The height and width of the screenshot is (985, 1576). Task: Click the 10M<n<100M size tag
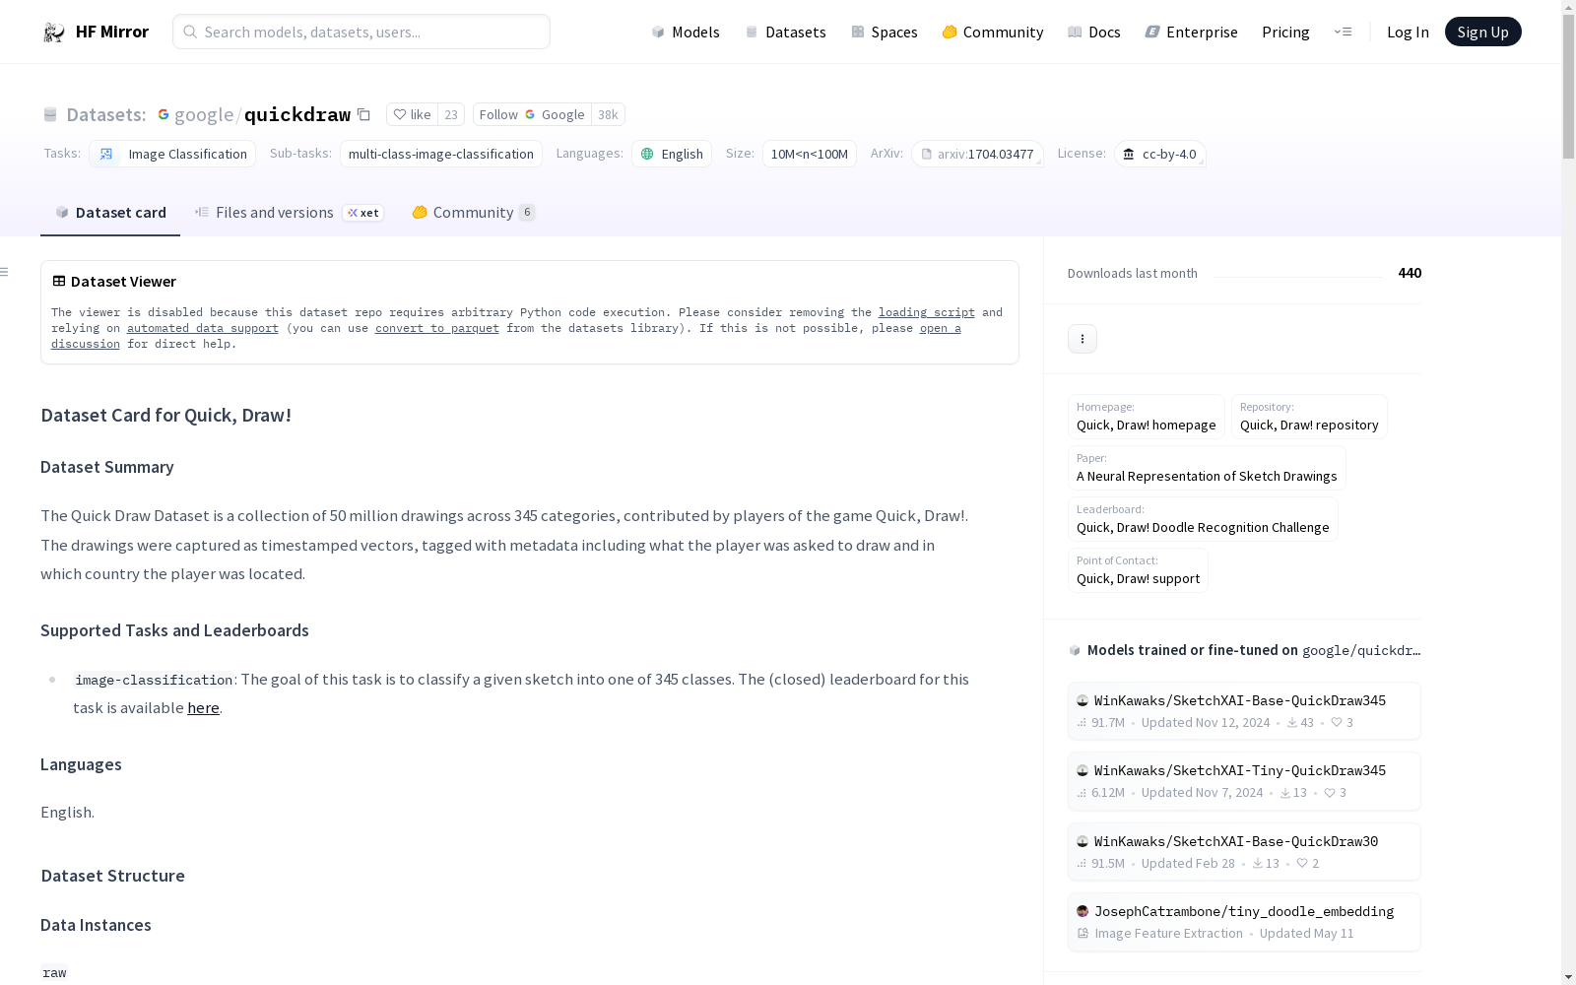[810, 154]
